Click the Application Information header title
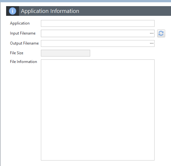This screenshot has height=166, width=171. click(50, 11)
